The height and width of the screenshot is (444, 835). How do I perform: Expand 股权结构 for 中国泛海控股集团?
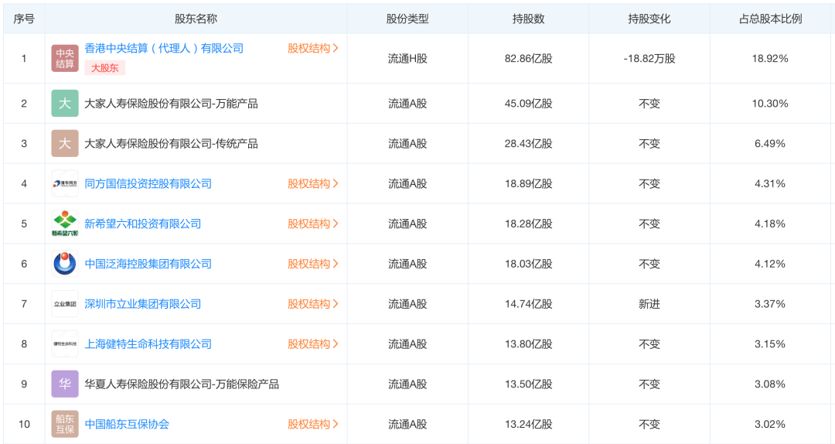313,264
